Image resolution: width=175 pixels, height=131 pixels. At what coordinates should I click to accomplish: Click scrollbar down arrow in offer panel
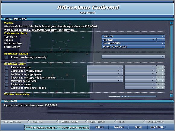(171, 95)
